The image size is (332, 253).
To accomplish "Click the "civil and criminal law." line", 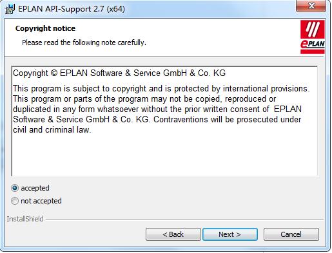I will coord(52,130).
